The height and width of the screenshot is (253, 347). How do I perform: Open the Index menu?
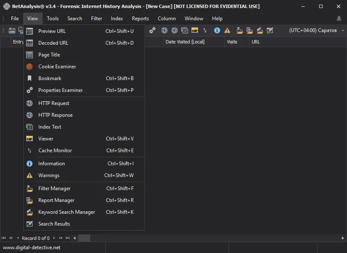click(117, 19)
